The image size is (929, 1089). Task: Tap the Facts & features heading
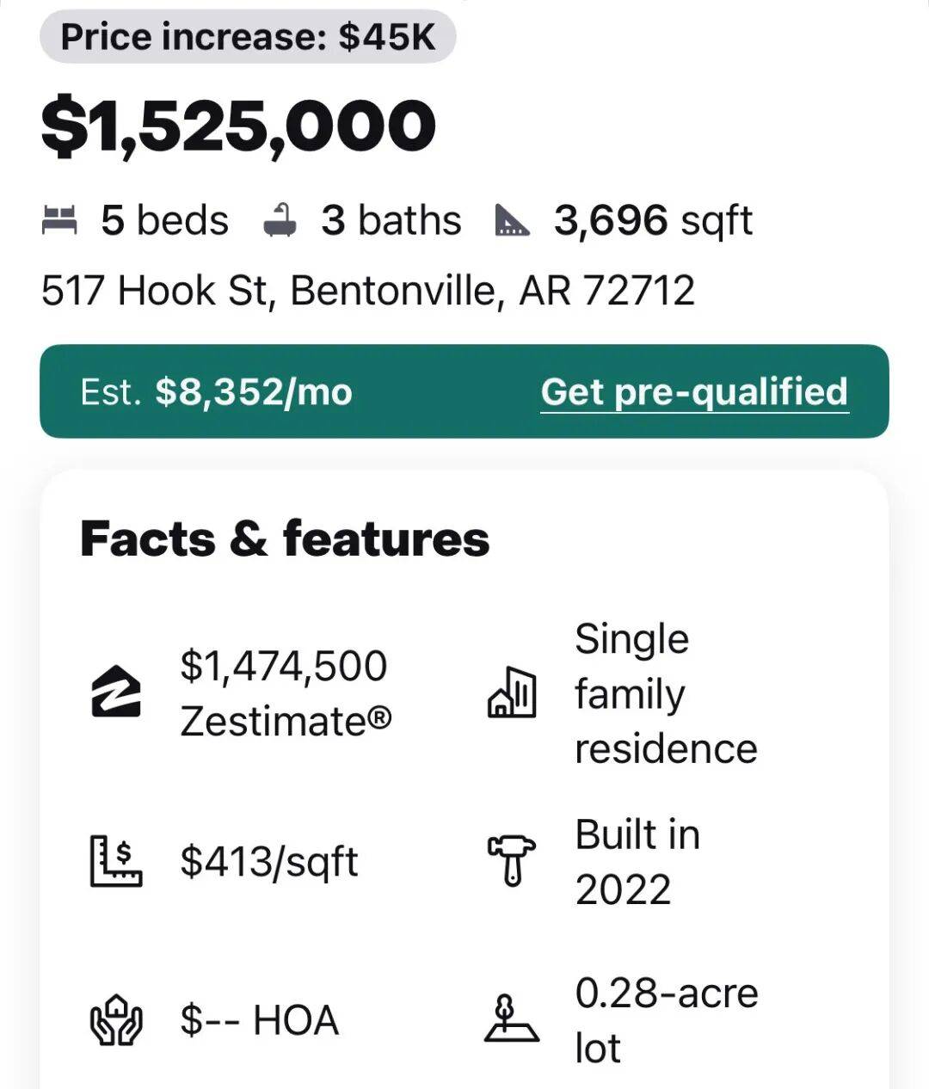tap(285, 539)
